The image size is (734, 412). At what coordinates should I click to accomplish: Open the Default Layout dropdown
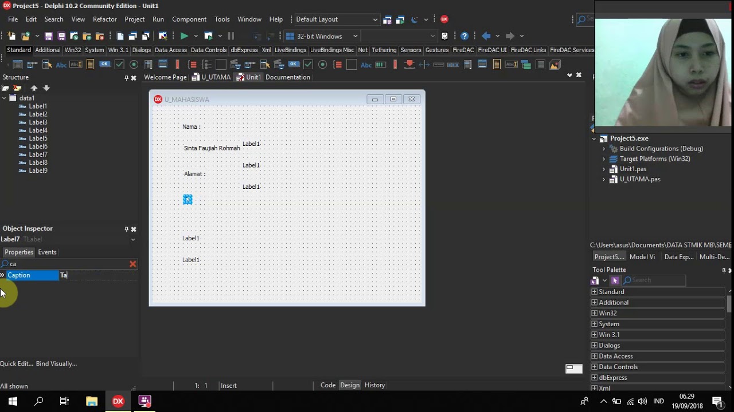(x=336, y=19)
